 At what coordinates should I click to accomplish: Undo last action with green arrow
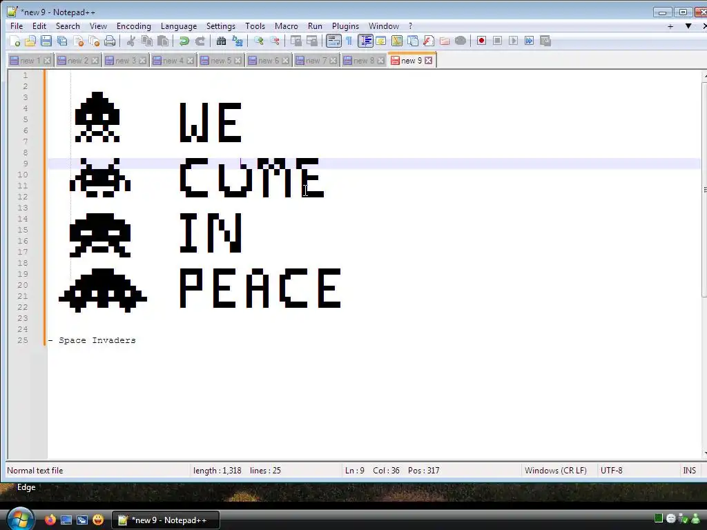pyautogui.click(x=184, y=41)
